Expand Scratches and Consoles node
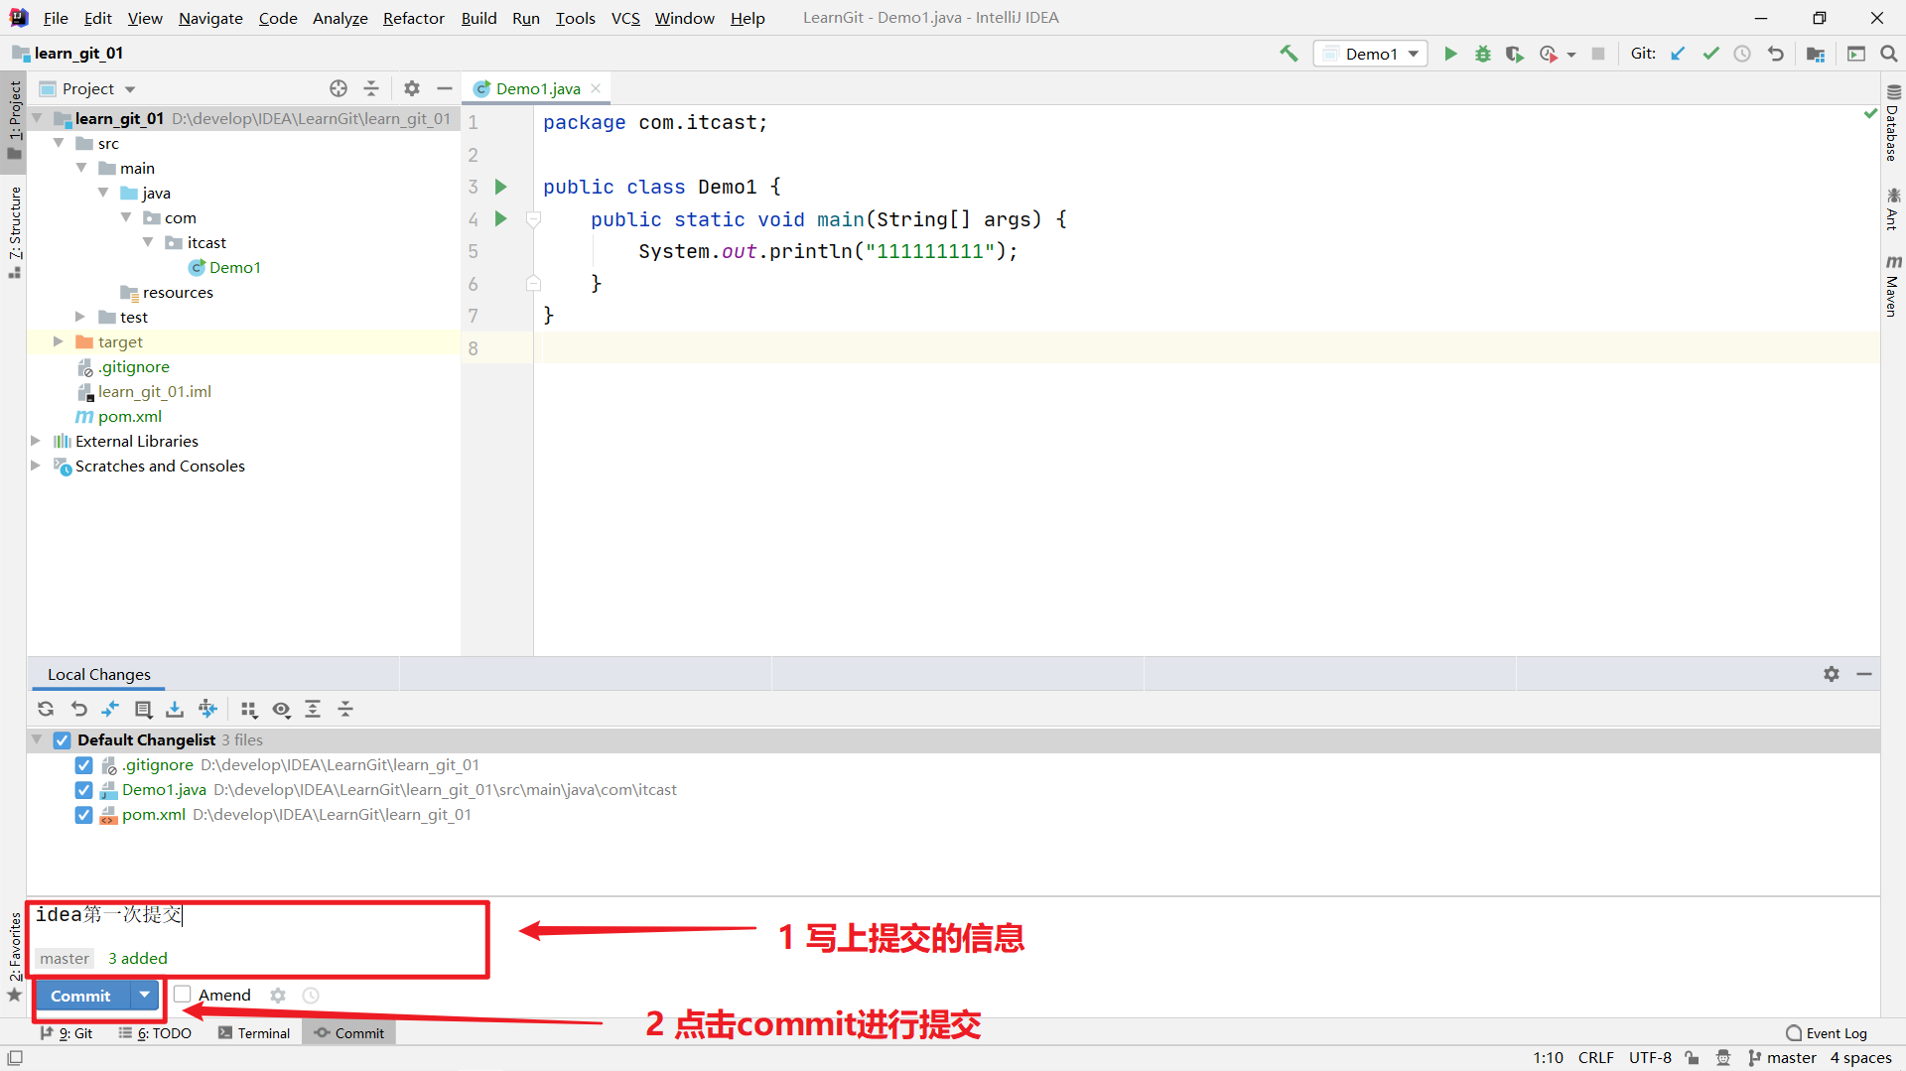 [36, 466]
